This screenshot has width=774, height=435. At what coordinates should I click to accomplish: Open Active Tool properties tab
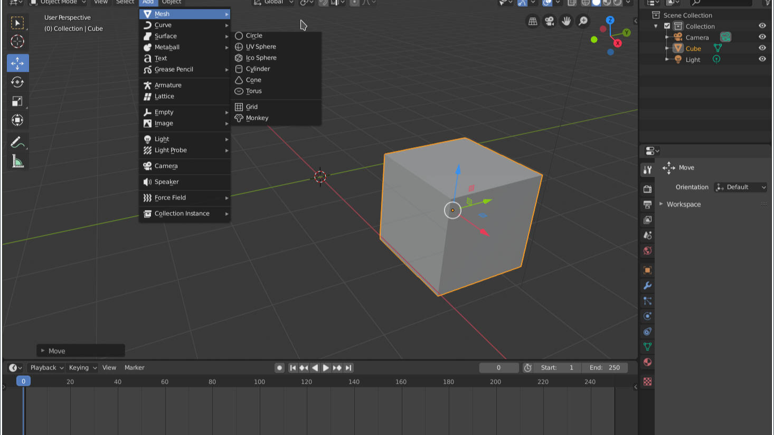[647, 169]
